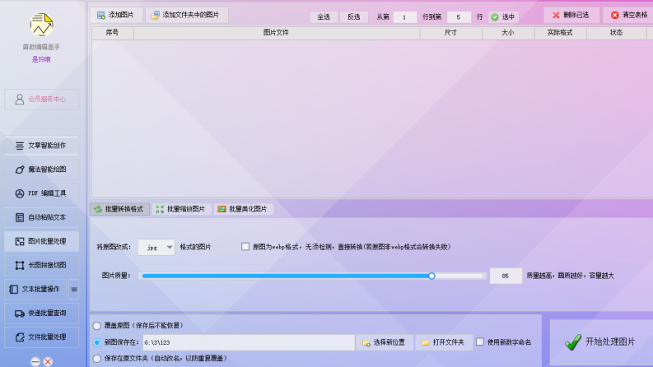Open 文章智能创作 in sidebar
Viewport: 653px width, 367px height.
point(42,146)
